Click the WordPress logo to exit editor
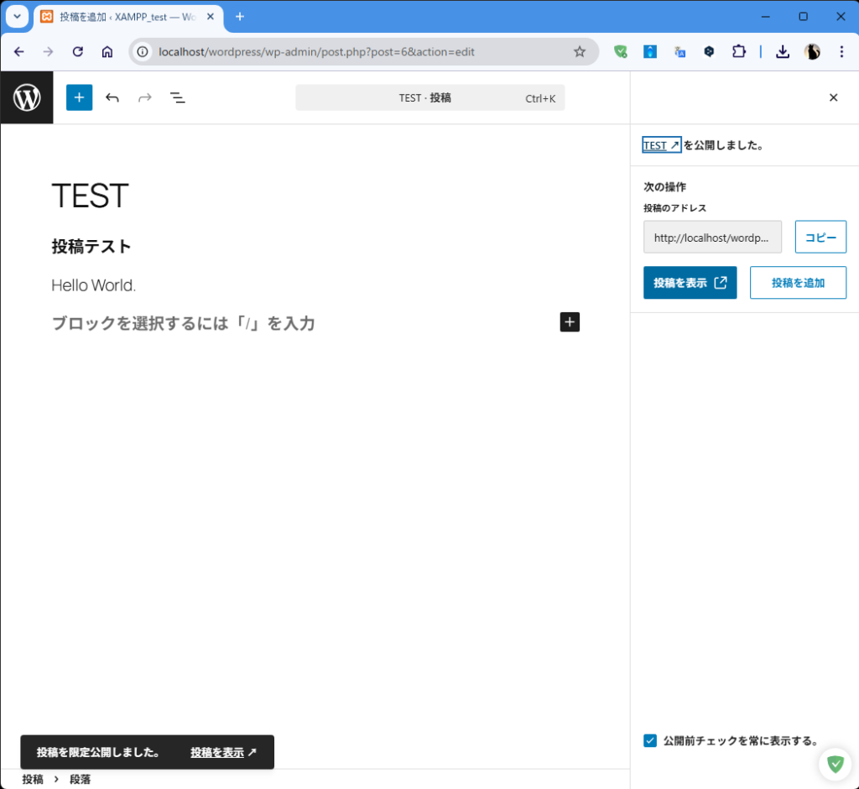 coord(27,97)
